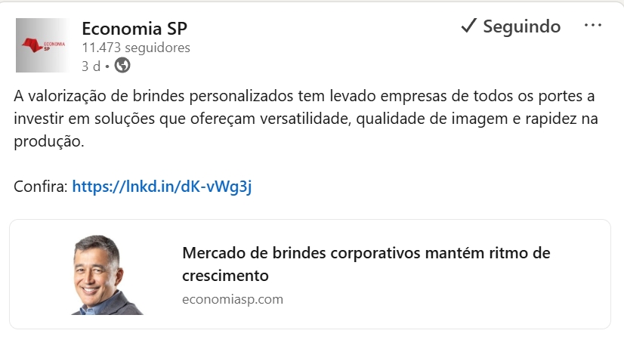The image size is (624, 352).
Task: Open the article preview photo thumbnail
Action: (106, 273)
